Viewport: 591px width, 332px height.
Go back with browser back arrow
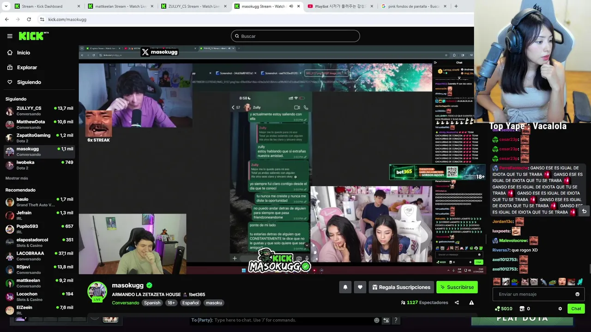pos(7,19)
